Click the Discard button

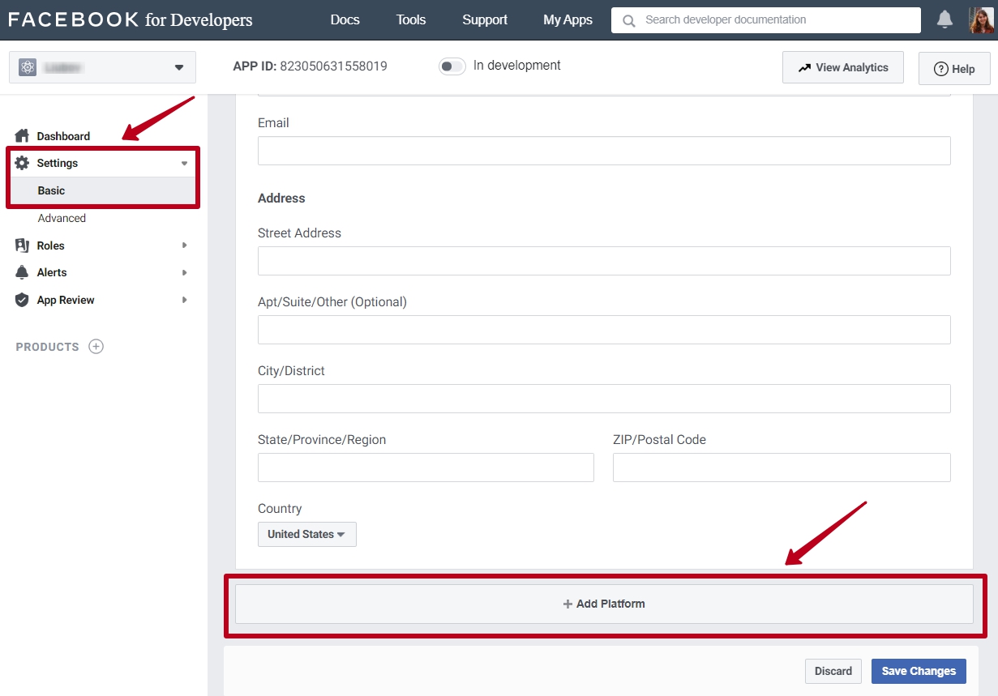pyautogui.click(x=833, y=671)
